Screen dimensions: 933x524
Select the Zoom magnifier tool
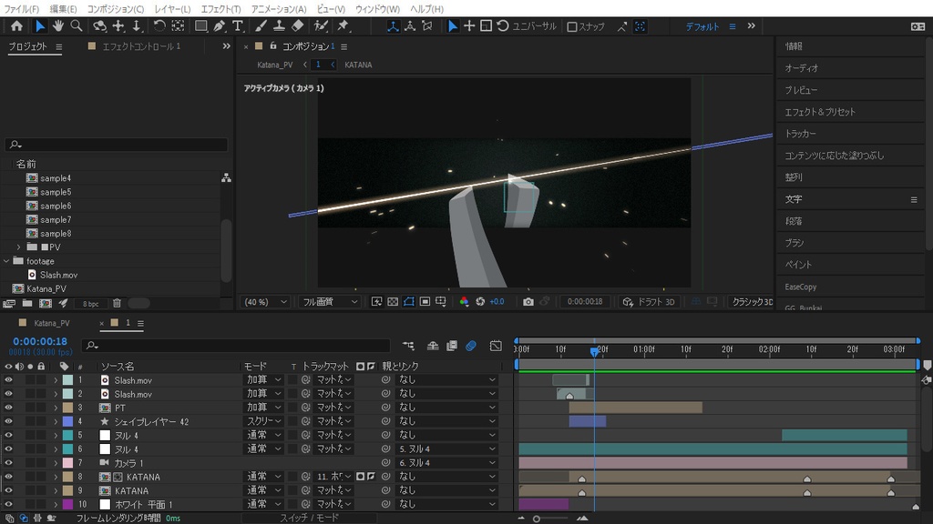coord(77,26)
